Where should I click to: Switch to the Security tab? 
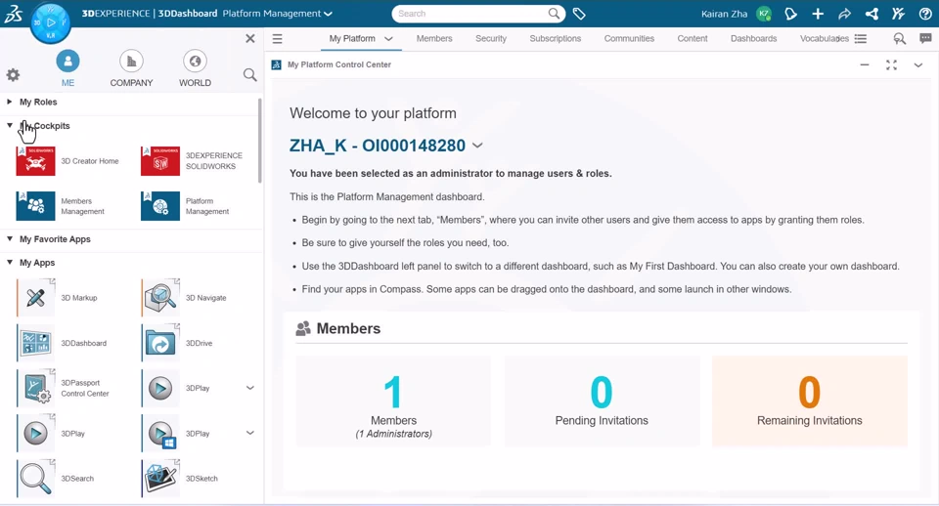tap(491, 38)
